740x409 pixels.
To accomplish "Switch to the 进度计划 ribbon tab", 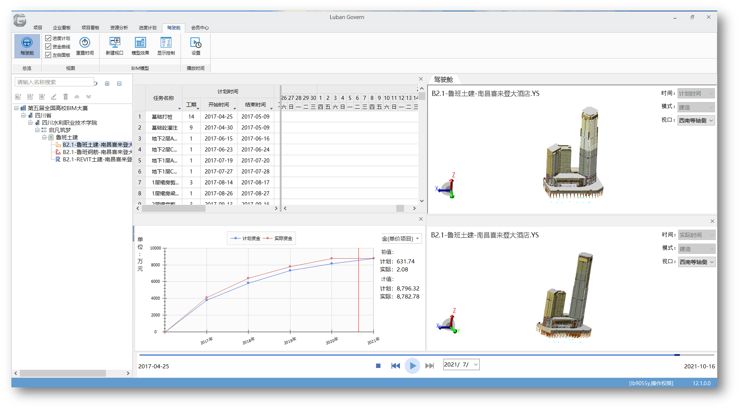I will pyautogui.click(x=148, y=28).
